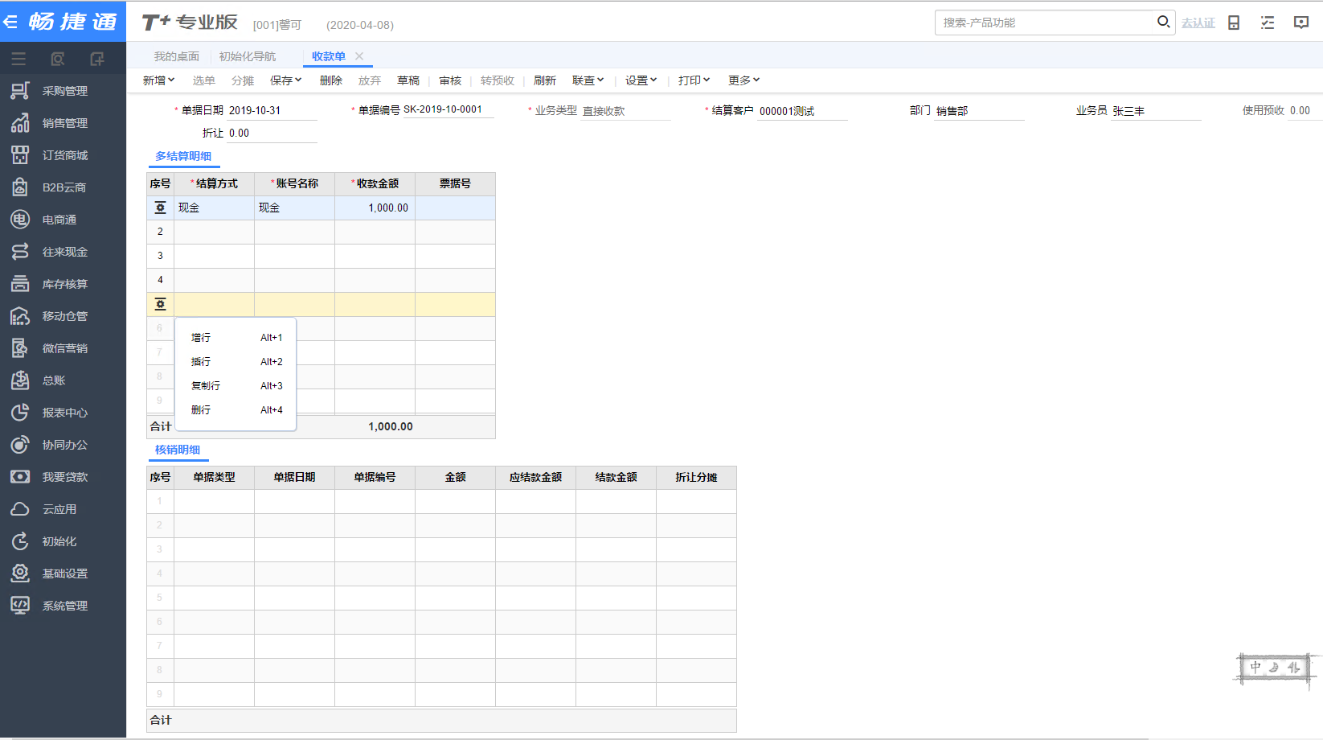The width and height of the screenshot is (1323, 740).
Task: Switch to 我的桌面 tab
Action: [177, 56]
